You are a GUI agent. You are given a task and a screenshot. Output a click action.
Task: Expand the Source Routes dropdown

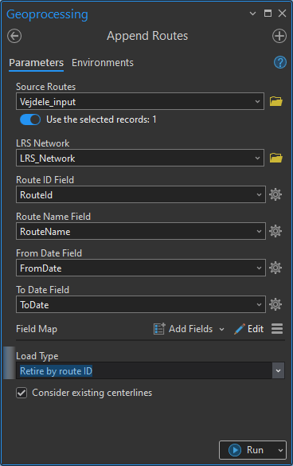(257, 101)
